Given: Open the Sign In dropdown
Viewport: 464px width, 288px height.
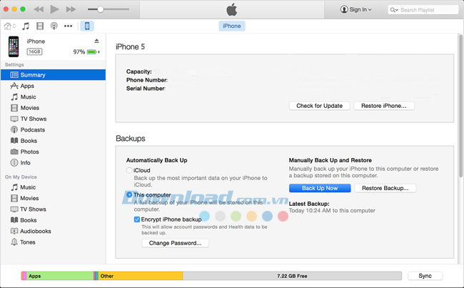Looking at the screenshot, I should coord(355,9).
